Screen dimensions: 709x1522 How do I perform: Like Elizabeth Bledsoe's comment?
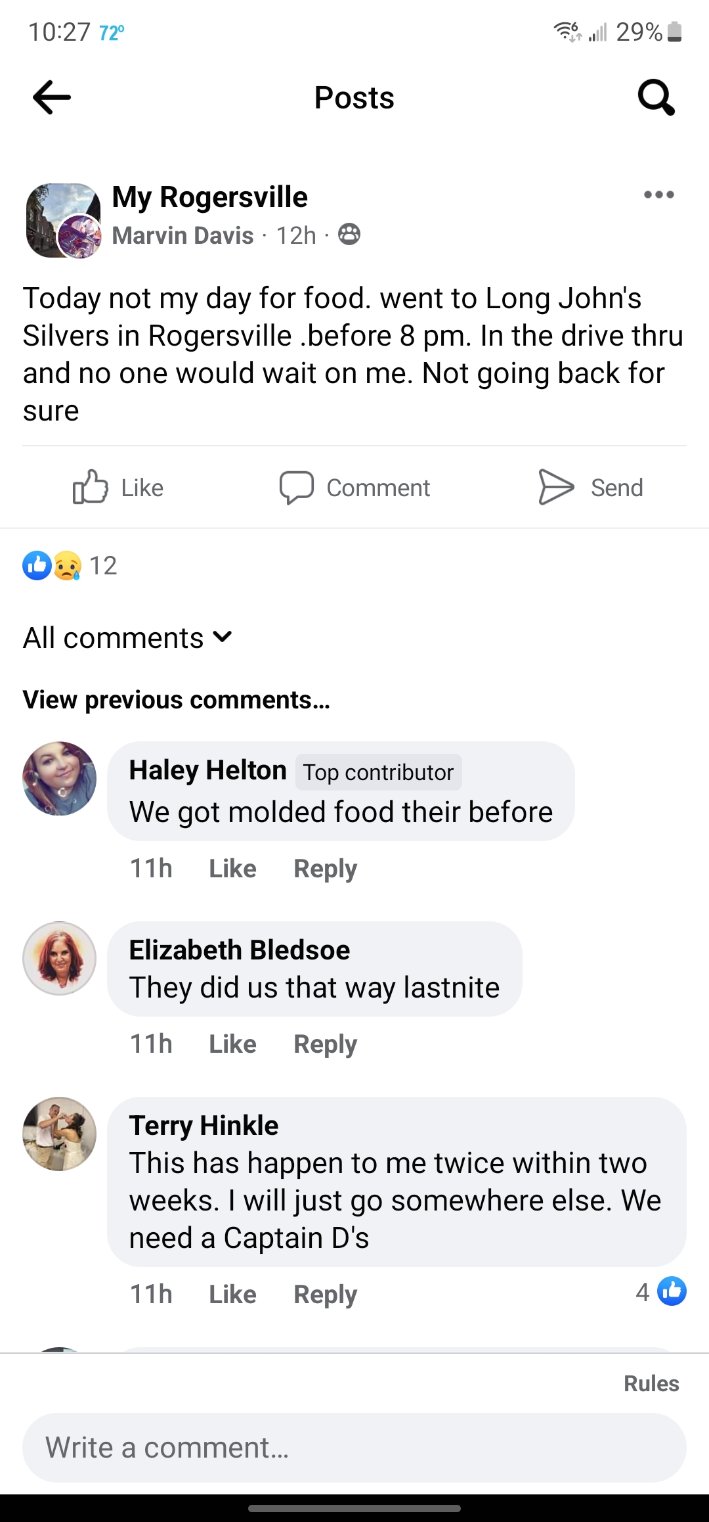232,1044
